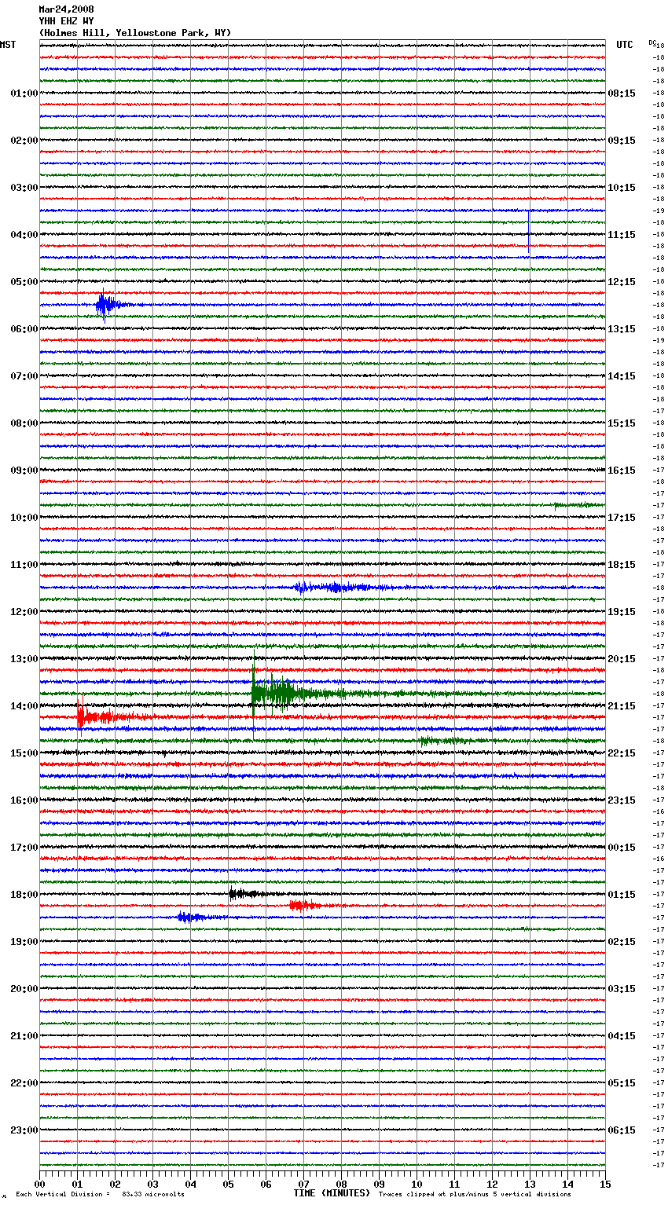Click the UTC timezone label

[x=625, y=45]
